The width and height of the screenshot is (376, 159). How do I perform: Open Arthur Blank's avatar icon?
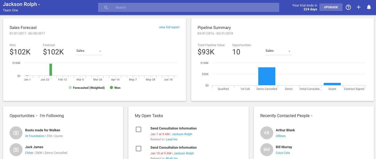pyautogui.click(x=267, y=133)
